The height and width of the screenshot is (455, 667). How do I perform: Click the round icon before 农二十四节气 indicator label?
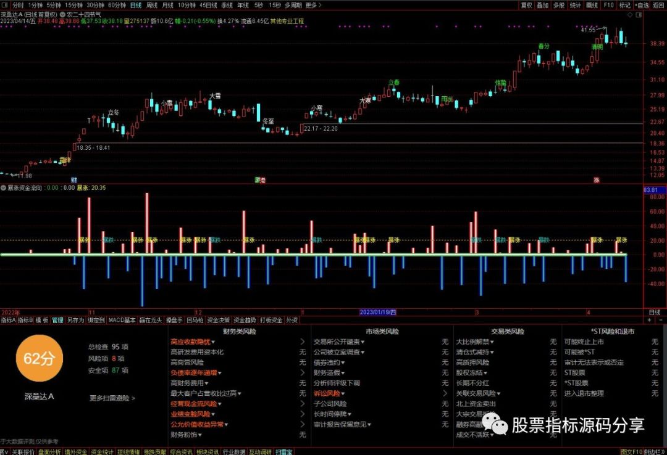[62, 15]
